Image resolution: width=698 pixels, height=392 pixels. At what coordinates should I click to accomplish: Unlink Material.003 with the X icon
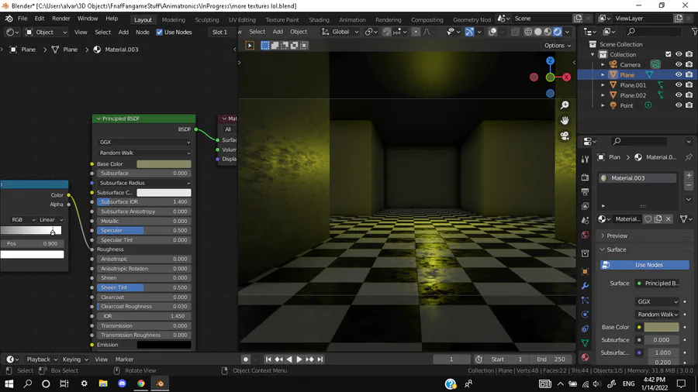[669, 219]
